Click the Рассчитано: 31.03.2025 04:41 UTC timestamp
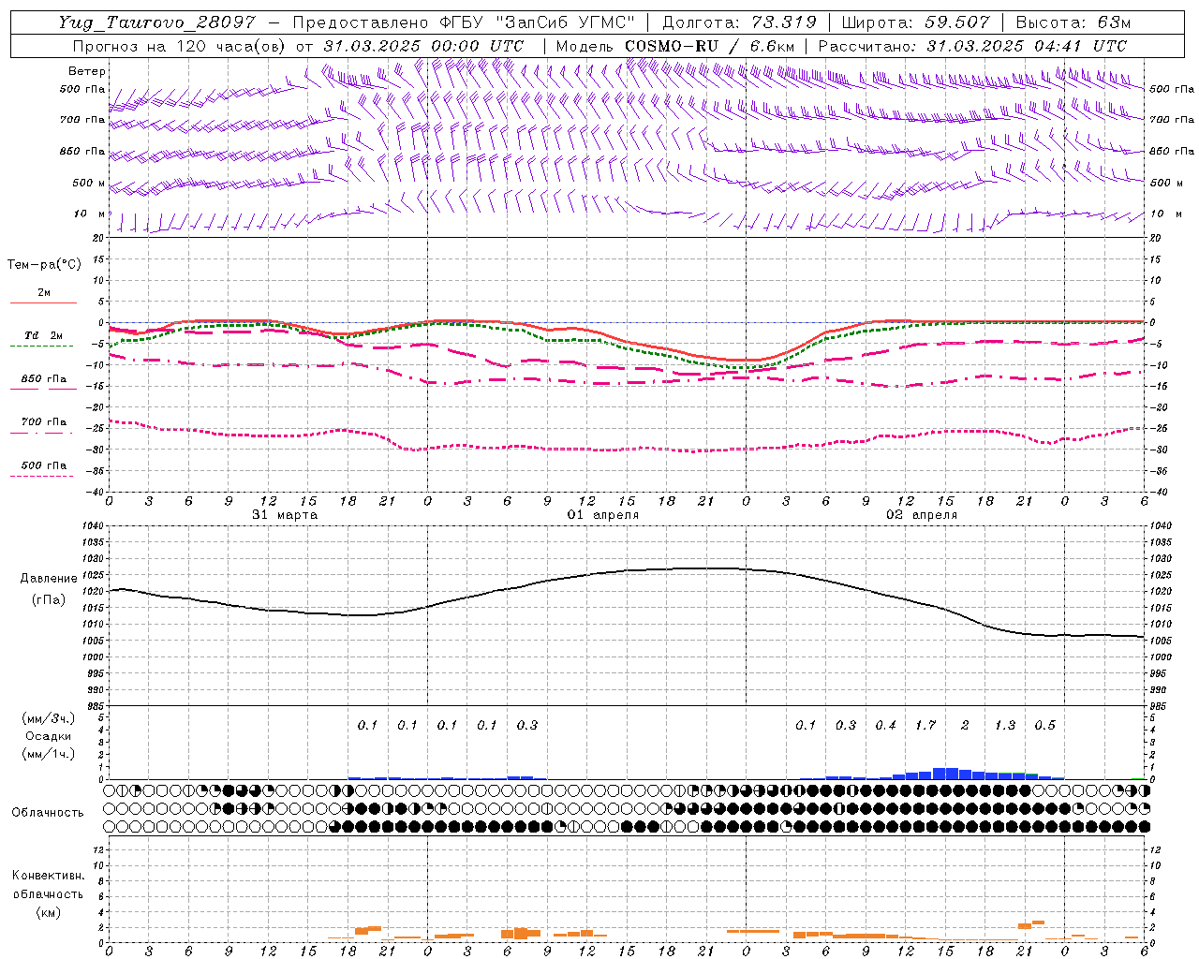 972,46
